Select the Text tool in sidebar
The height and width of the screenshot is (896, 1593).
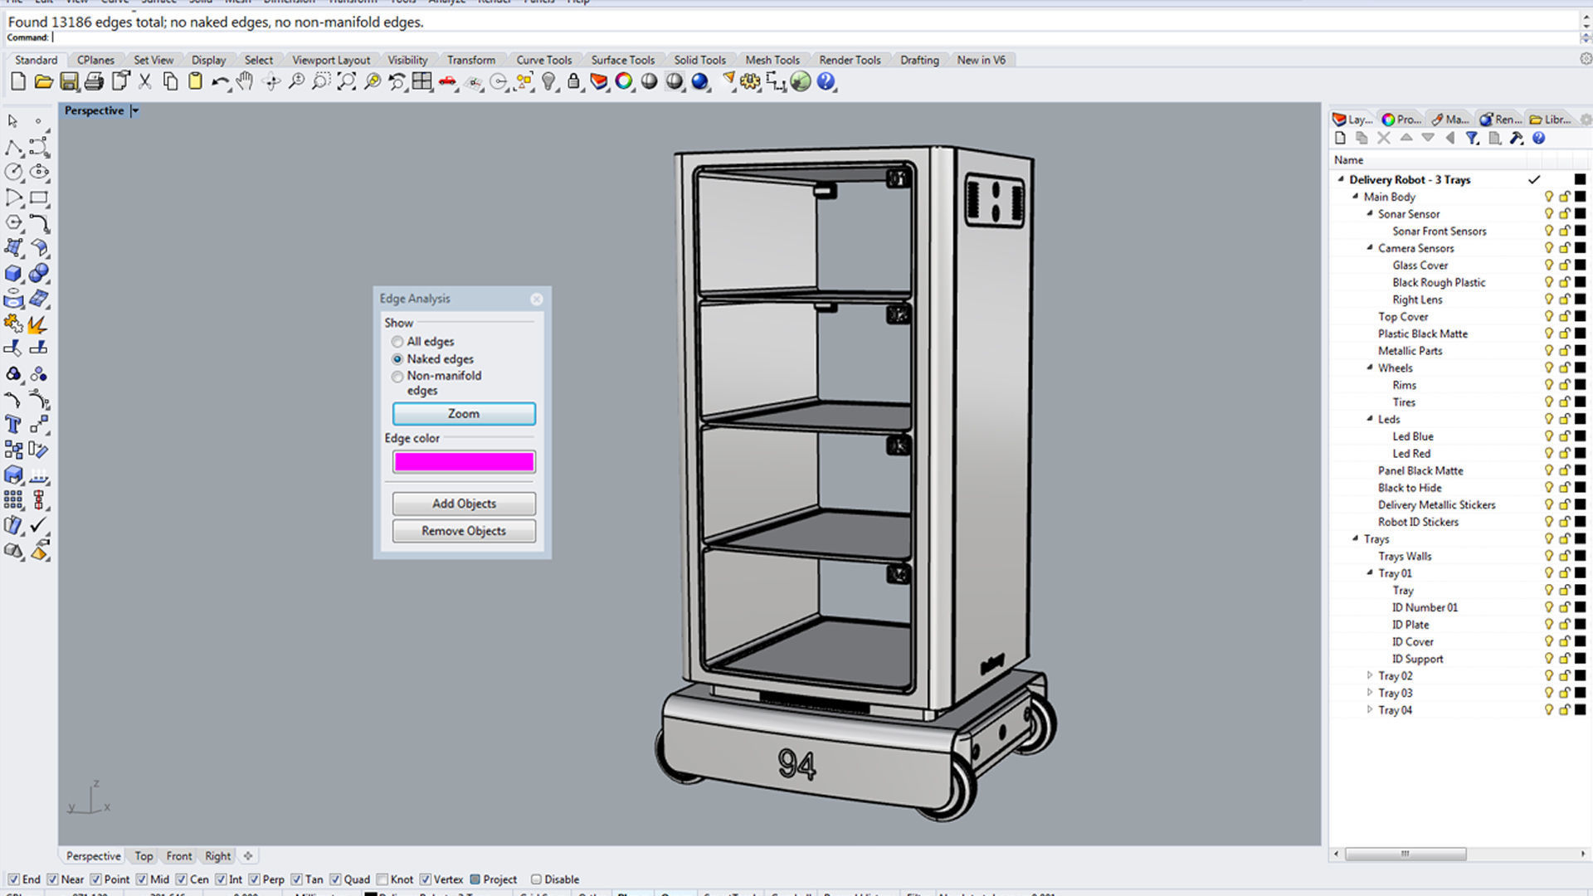tap(13, 425)
